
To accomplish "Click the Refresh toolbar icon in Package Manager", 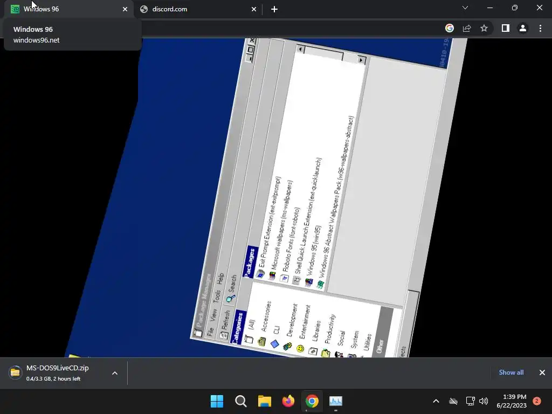I will click(x=224, y=335).
